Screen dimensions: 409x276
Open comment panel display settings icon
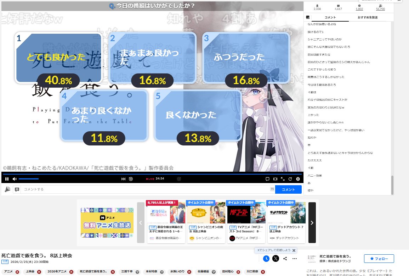point(308,17)
